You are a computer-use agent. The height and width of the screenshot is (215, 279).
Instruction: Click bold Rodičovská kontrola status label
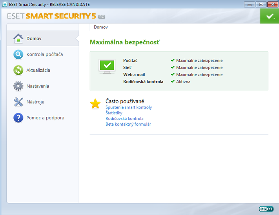pos(143,81)
